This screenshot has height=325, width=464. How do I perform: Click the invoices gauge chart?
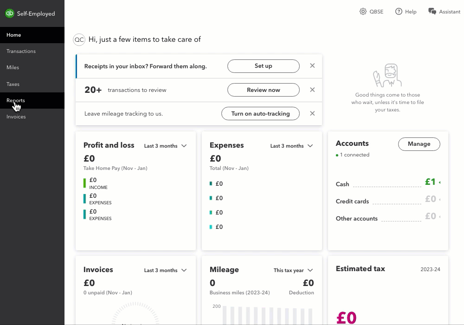coord(135,313)
